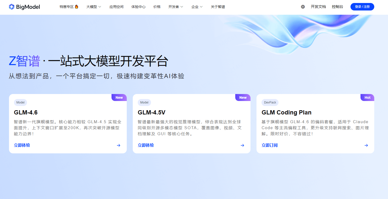Click the arrow icon on GLM Coding Plan card
The image size is (388, 199).
point(366,145)
